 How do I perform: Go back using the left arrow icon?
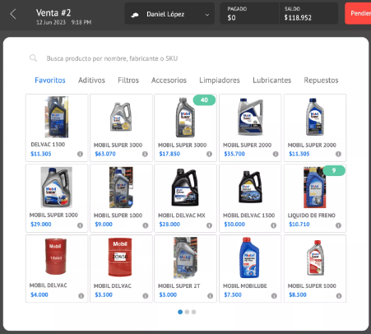[x=13, y=14]
